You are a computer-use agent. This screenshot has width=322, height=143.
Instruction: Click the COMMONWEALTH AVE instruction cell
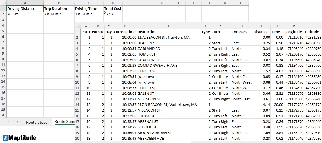pos(169,65)
